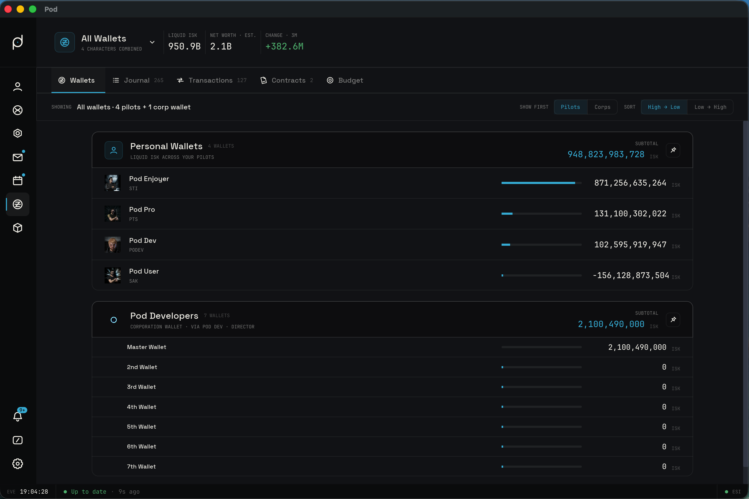Open the All Wallets dropdown chevron
This screenshot has height=499, width=749.
click(152, 42)
